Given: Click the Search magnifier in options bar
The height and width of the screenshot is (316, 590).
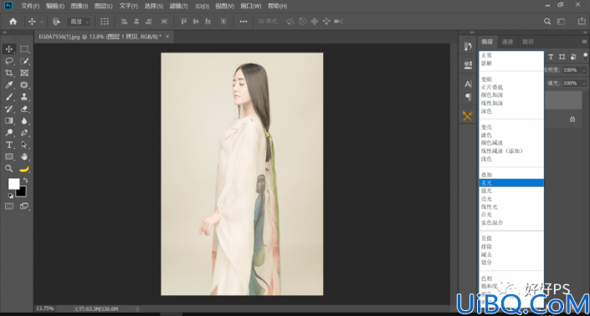Looking at the screenshot, I should tap(547, 22).
